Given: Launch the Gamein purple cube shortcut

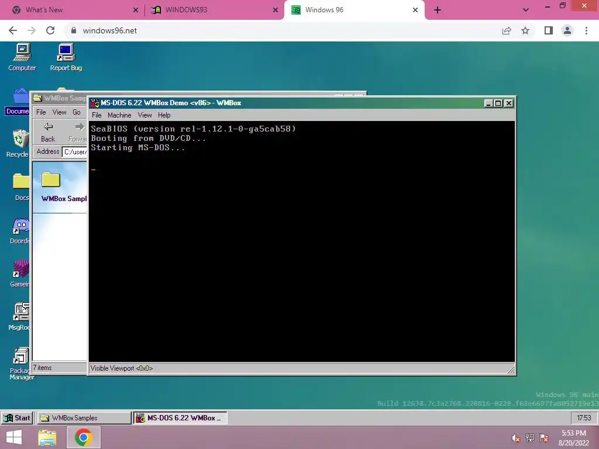Looking at the screenshot, I should [x=20, y=274].
